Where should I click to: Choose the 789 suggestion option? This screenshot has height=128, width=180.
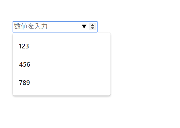click(x=62, y=83)
